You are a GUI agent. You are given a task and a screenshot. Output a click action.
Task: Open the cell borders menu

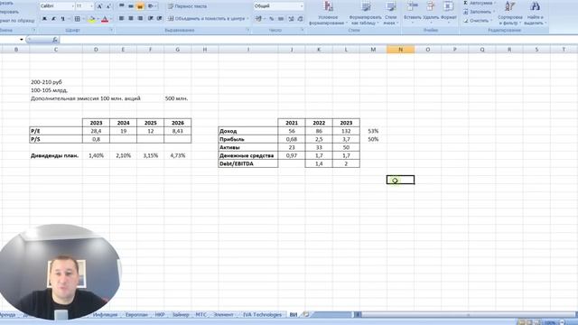[x=78, y=18]
